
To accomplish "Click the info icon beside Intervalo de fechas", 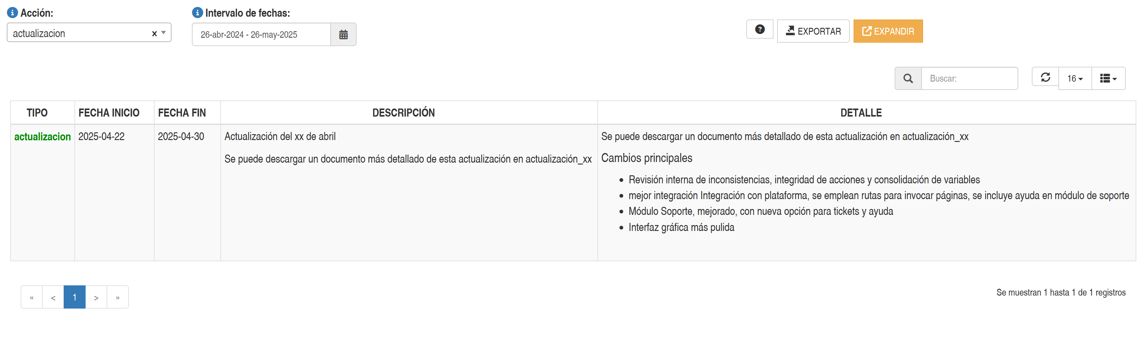I will (197, 13).
